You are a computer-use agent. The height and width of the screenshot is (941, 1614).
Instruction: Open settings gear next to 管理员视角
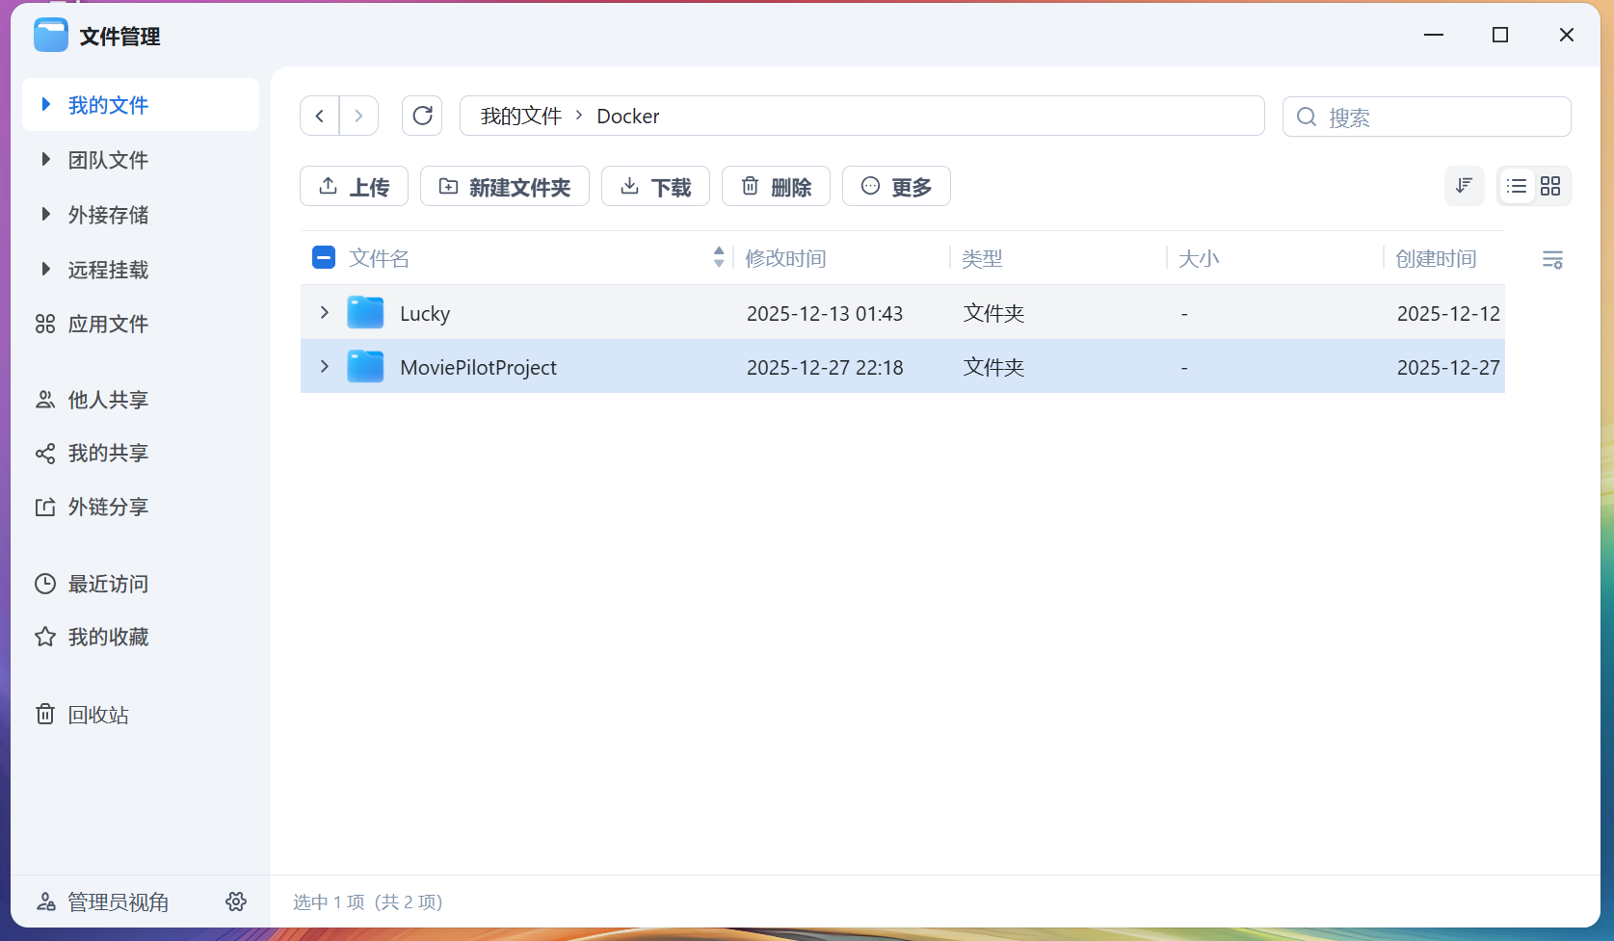[236, 902]
